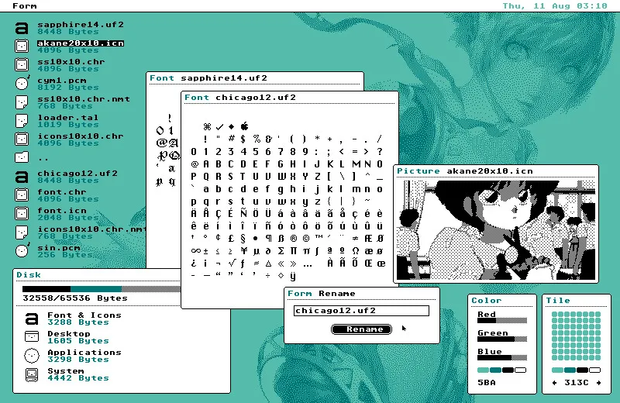Open the parent folder icon
The width and height of the screenshot is (620, 403).
click(22, 157)
